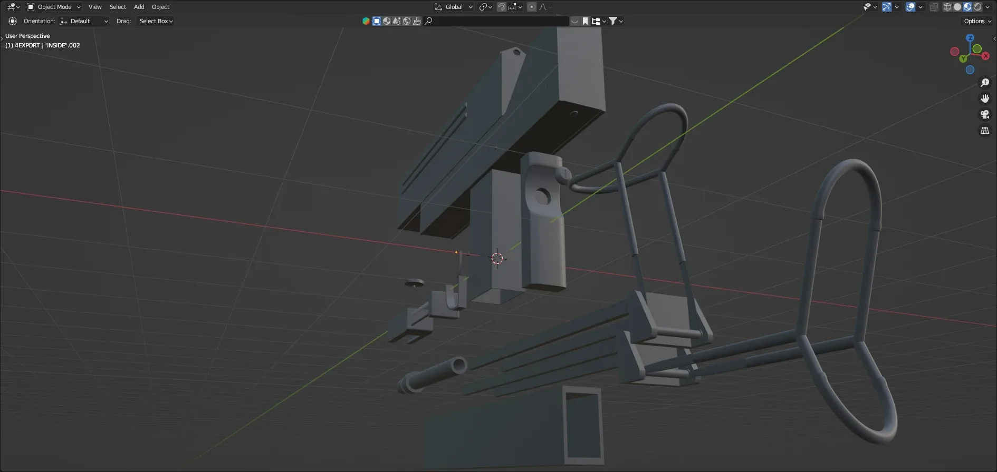Open the Object Mode dropdown
This screenshot has width=997, height=472.
(x=53, y=7)
